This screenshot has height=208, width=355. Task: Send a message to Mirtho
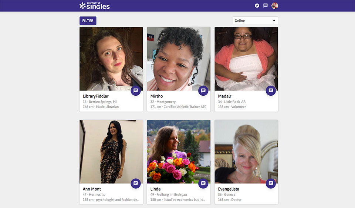(x=203, y=90)
